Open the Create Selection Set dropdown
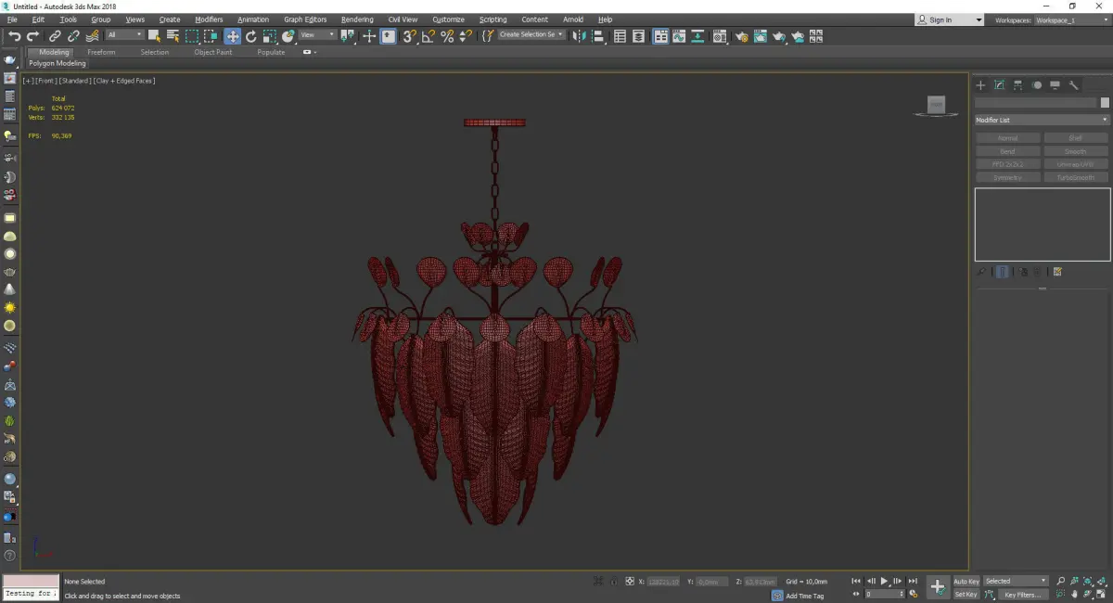 (531, 35)
